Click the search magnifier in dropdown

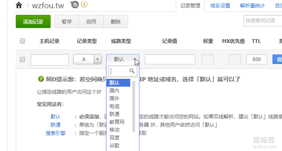point(132,71)
